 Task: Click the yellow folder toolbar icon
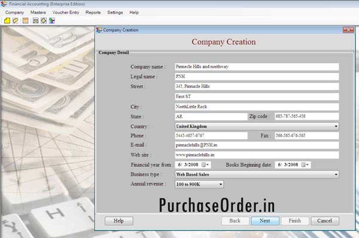tap(7, 21)
